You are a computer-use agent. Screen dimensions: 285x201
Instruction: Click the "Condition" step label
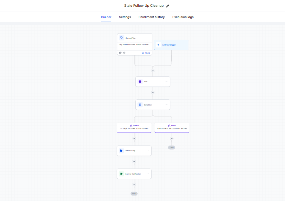[148, 105]
